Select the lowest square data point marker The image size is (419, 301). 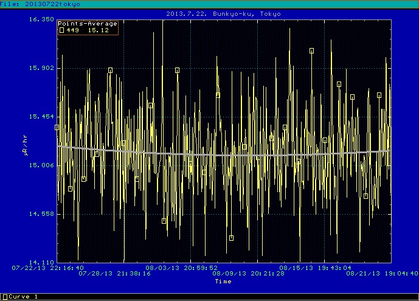pos(231,238)
